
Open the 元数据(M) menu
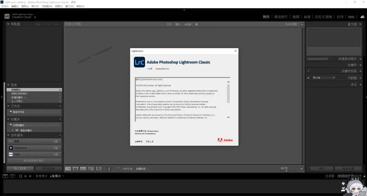[47, 6]
